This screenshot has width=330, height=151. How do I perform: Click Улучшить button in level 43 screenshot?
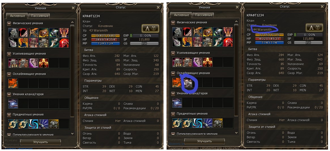pyautogui.click(x=41, y=142)
